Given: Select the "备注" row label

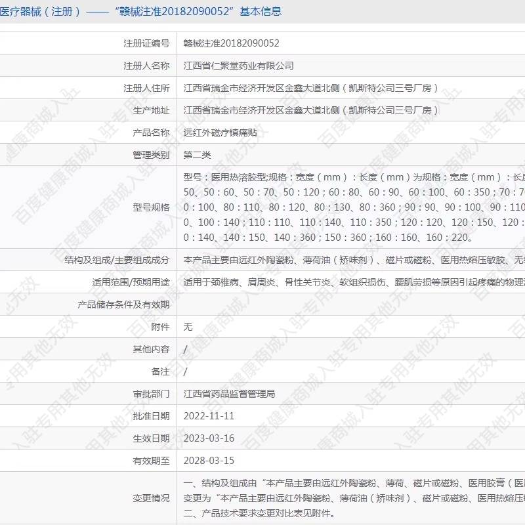Looking at the screenshot, I should tap(160, 371).
